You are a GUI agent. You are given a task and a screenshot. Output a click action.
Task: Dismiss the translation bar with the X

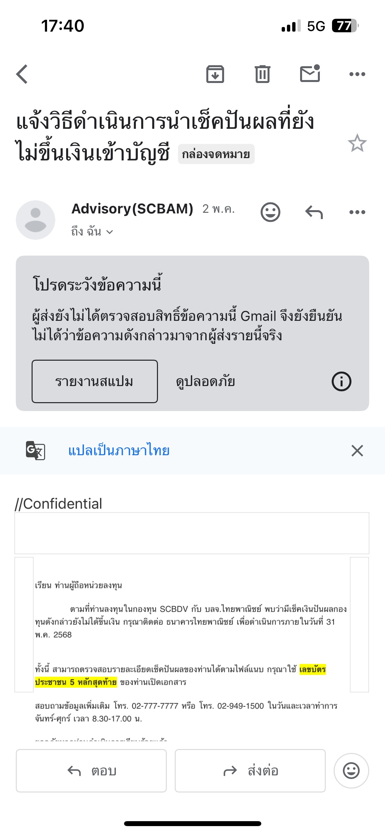[357, 450]
